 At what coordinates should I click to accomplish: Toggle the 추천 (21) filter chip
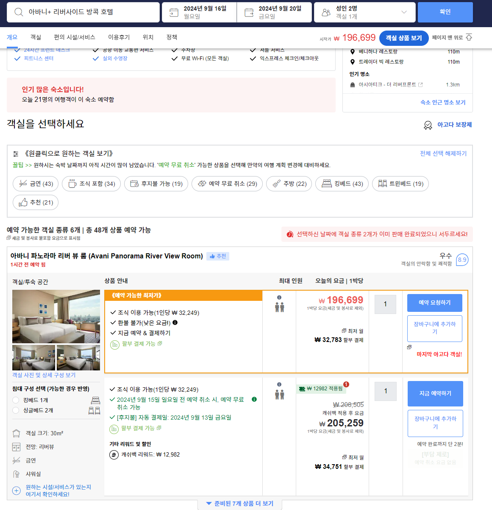(36, 202)
